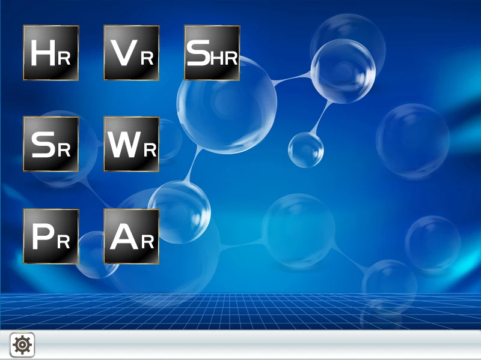Image resolution: width=481 pixels, height=360 pixels.
Task: Select the VR mode tile
Action: pyautogui.click(x=132, y=53)
